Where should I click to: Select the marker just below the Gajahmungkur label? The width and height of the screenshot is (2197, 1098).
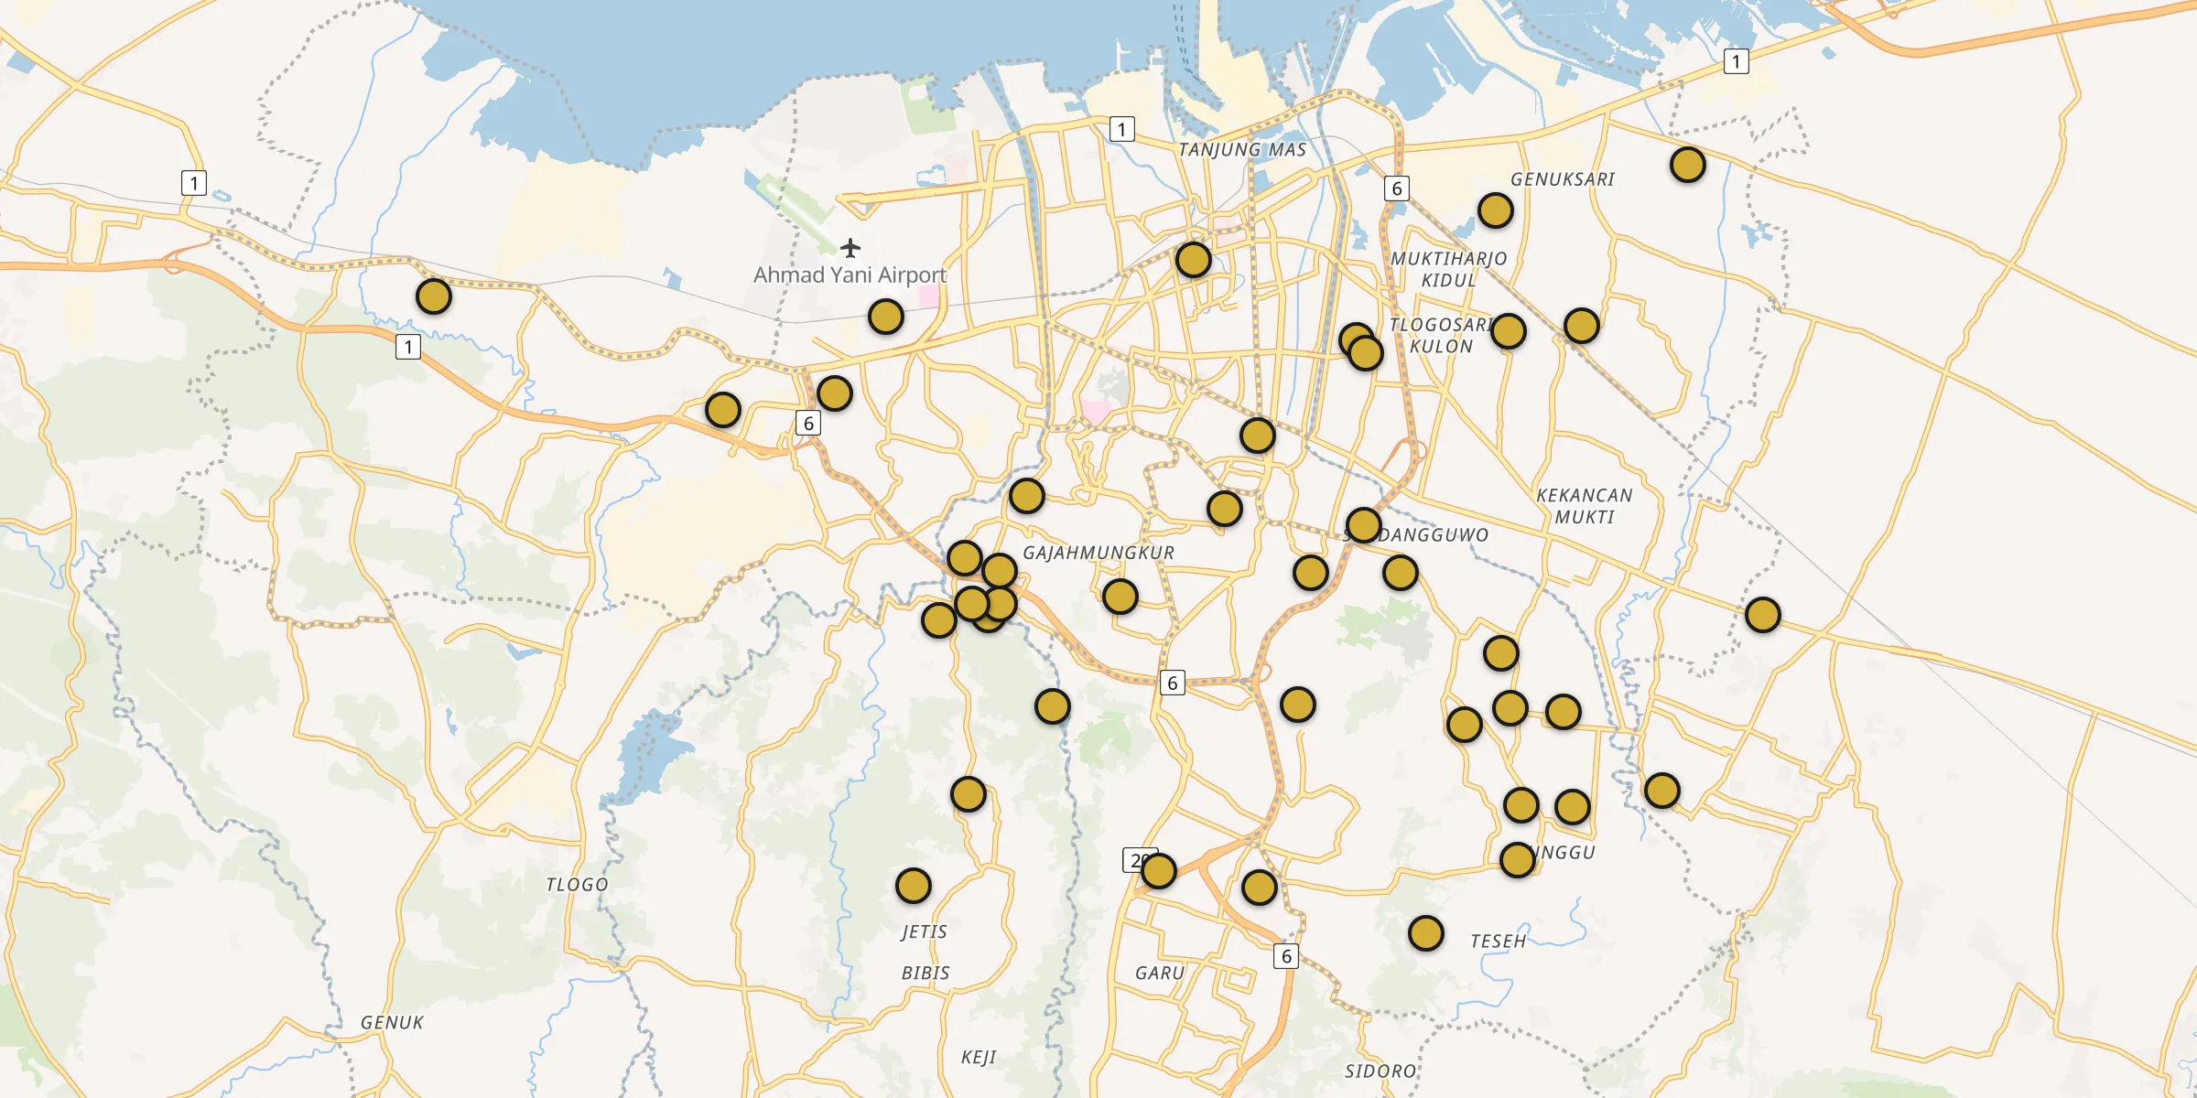[x=1120, y=597]
